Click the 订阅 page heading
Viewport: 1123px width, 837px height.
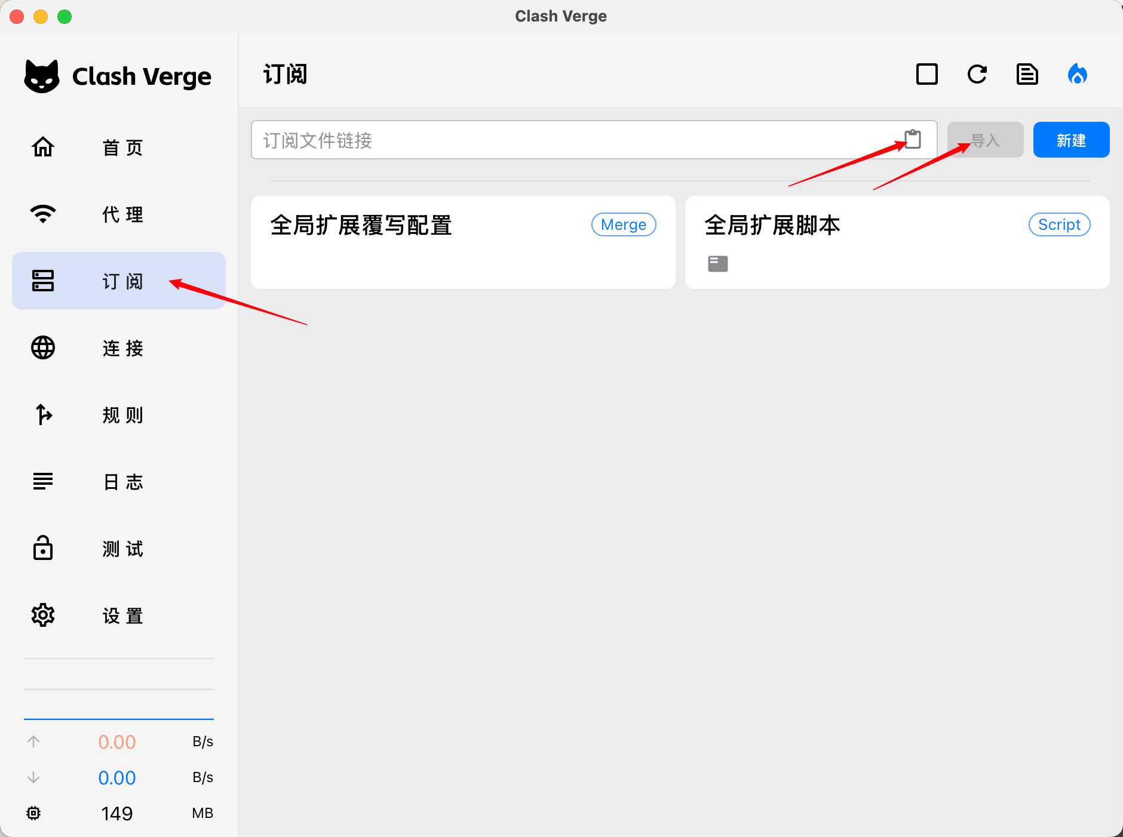coord(285,75)
